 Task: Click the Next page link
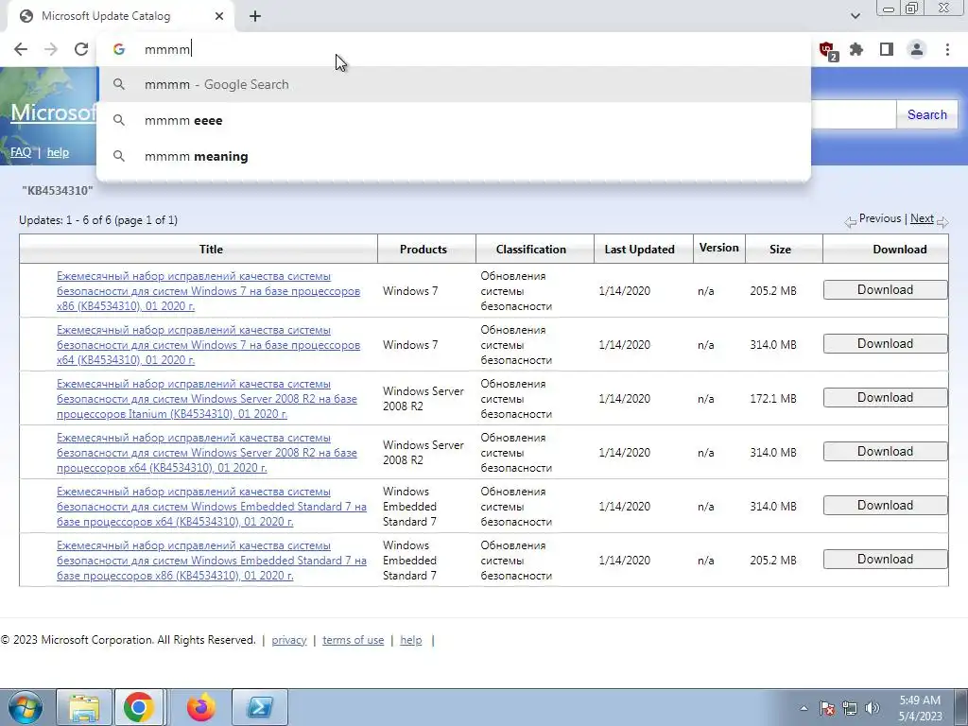(922, 218)
